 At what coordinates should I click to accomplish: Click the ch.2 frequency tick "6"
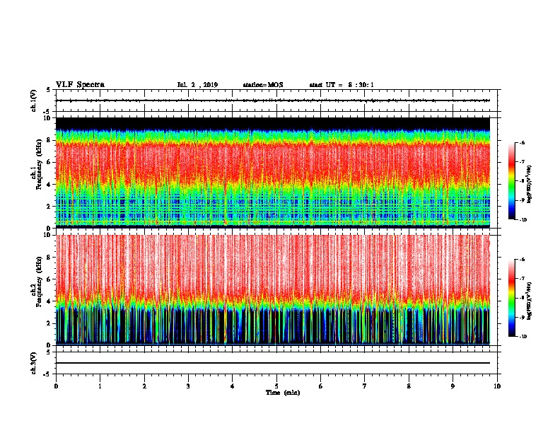(x=49, y=279)
